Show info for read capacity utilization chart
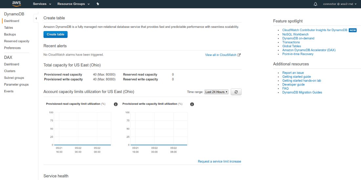Viewport: 361px width, 180px height. coord(116,104)
